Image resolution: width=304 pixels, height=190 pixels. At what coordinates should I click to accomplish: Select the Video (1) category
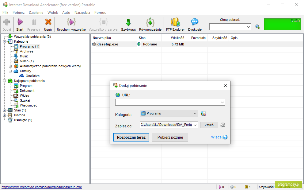coord(27,61)
